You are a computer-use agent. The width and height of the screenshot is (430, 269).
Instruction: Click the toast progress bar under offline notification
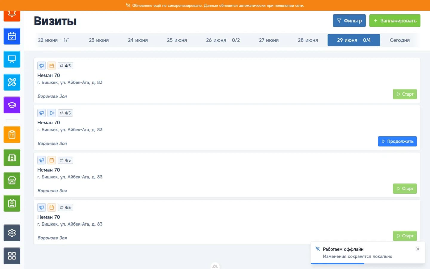click(x=368, y=264)
